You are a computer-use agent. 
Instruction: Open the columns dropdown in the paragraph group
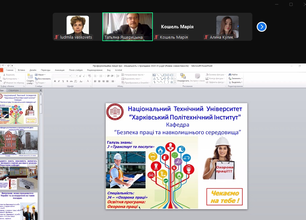[x=113, y=81]
